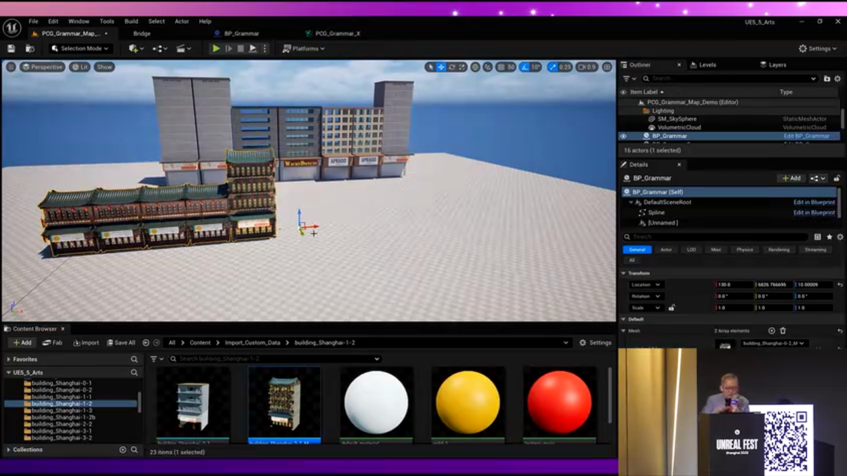Click Edit in Blueprint link for Spline
The height and width of the screenshot is (476, 847).
[x=814, y=213]
